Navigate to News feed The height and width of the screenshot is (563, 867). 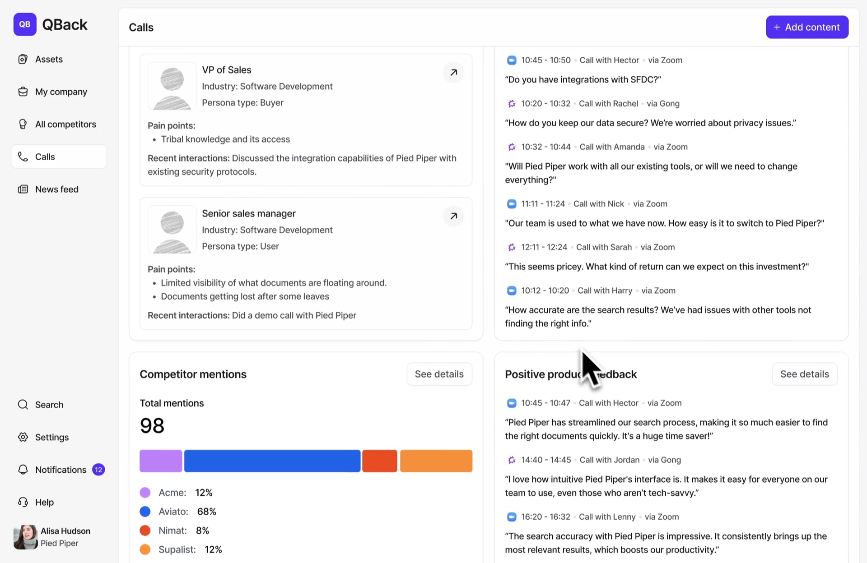point(56,189)
